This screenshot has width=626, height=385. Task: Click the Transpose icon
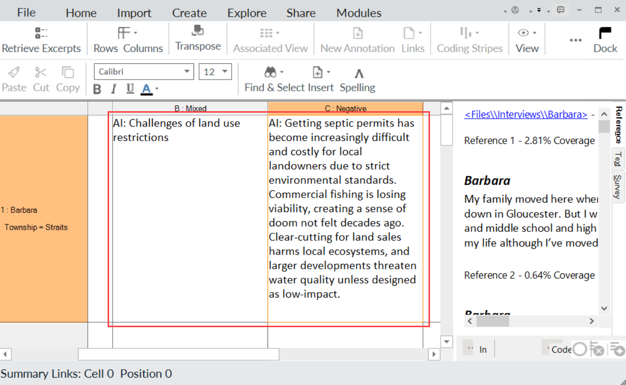point(197,32)
